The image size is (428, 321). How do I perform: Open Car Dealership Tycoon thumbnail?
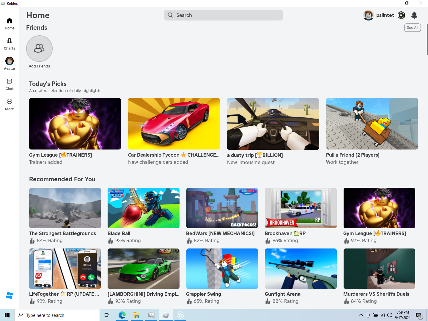coord(174,124)
